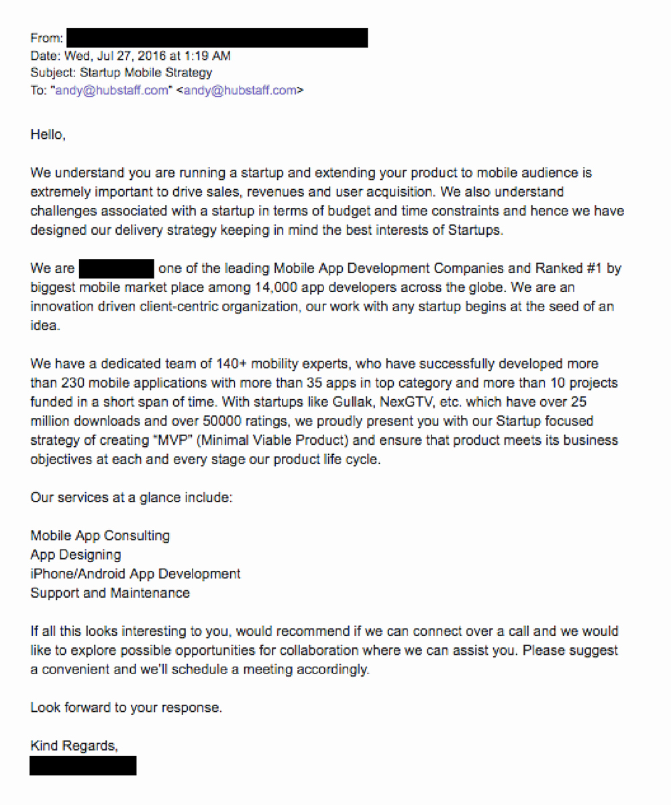The height and width of the screenshot is (805, 671).
Task: Open the andy@hubstaff.com link inside angle brackets
Action: click(x=240, y=91)
